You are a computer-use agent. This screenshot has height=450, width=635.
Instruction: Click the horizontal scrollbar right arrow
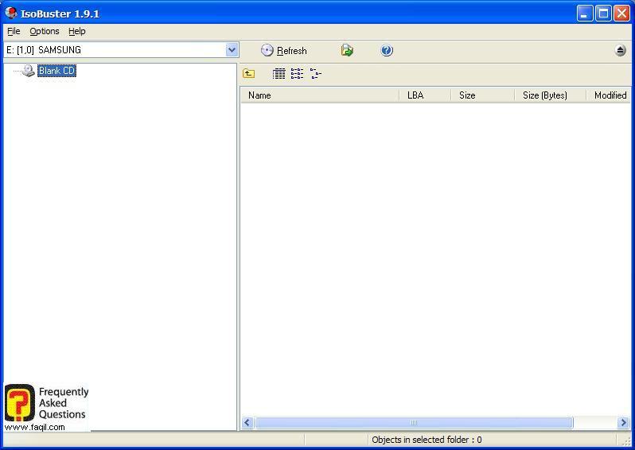coord(623,422)
